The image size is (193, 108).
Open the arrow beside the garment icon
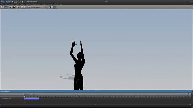tap(52, 7)
